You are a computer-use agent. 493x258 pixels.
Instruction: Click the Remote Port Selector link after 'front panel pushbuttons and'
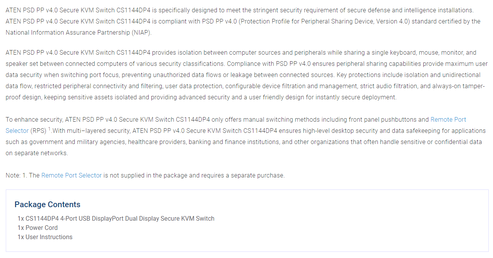tap(448, 120)
